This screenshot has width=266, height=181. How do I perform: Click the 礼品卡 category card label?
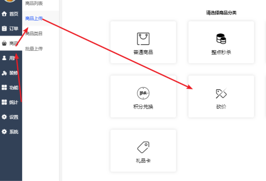coord(143,161)
